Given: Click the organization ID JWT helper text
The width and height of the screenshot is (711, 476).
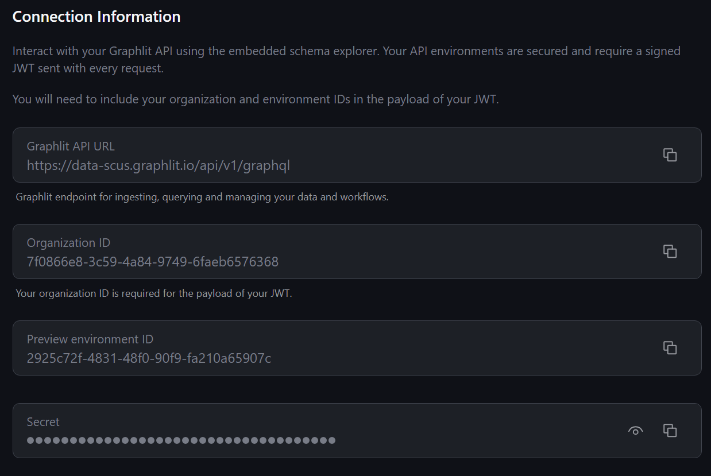Looking at the screenshot, I should coord(154,293).
